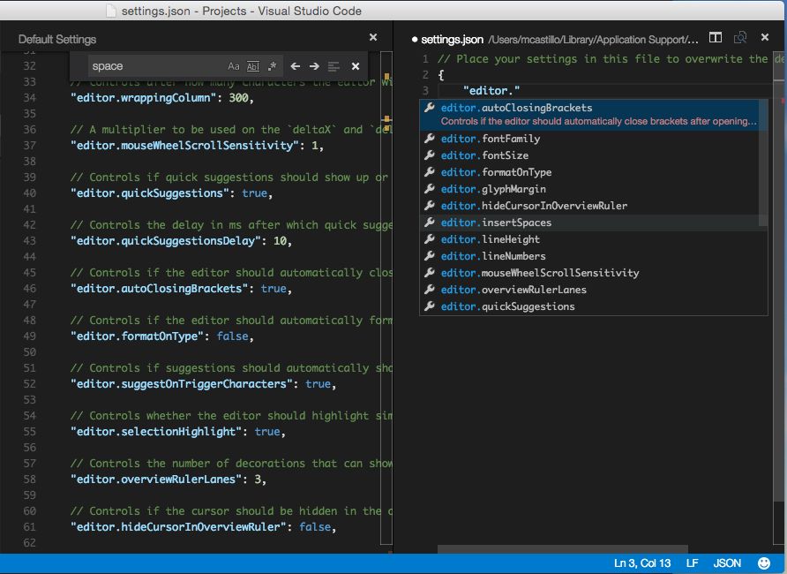Open LF end-of-line sequence picker
787x574 pixels.
pos(692,563)
